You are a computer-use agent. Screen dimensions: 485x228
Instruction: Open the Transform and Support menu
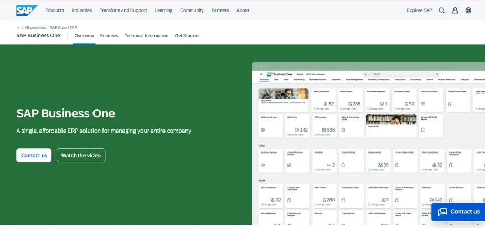click(x=123, y=10)
